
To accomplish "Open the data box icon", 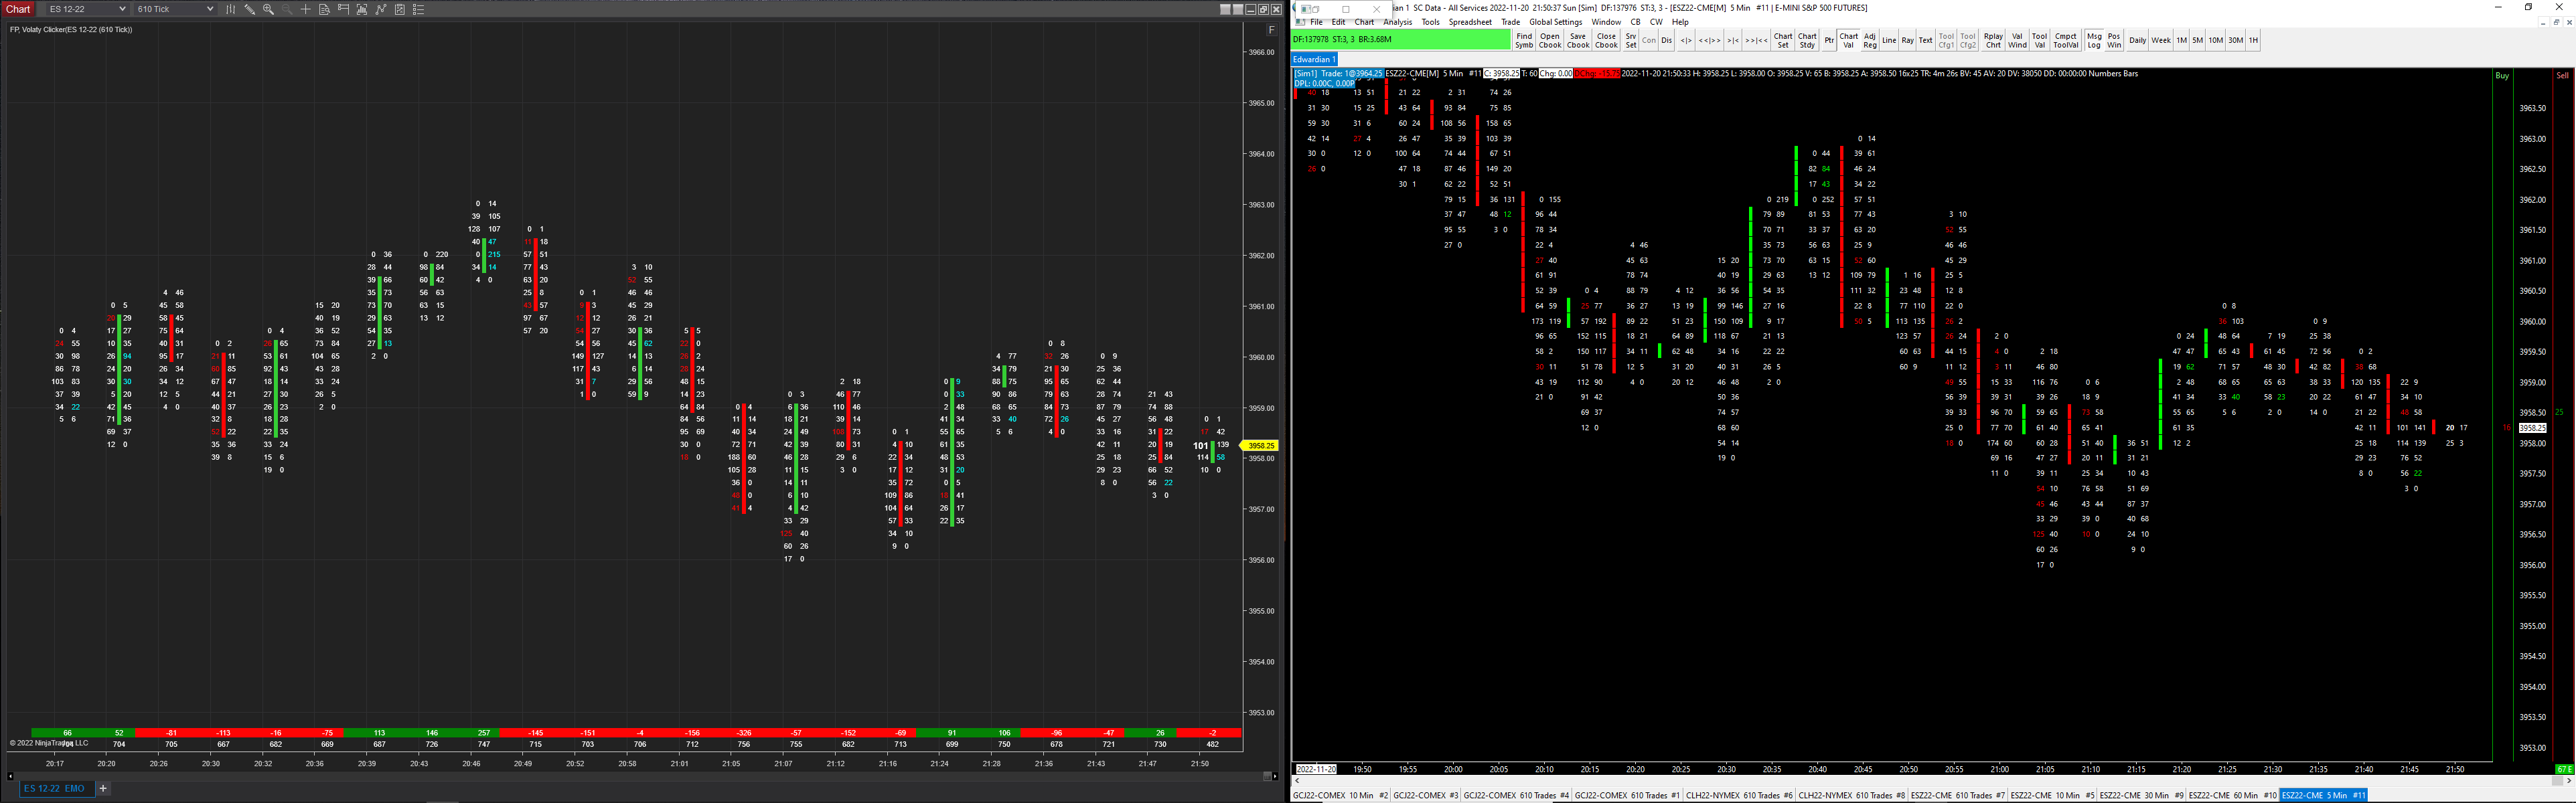I will [324, 9].
